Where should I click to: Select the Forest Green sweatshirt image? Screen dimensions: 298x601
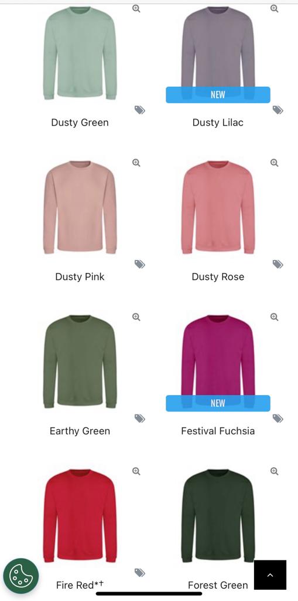click(x=218, y=515)
